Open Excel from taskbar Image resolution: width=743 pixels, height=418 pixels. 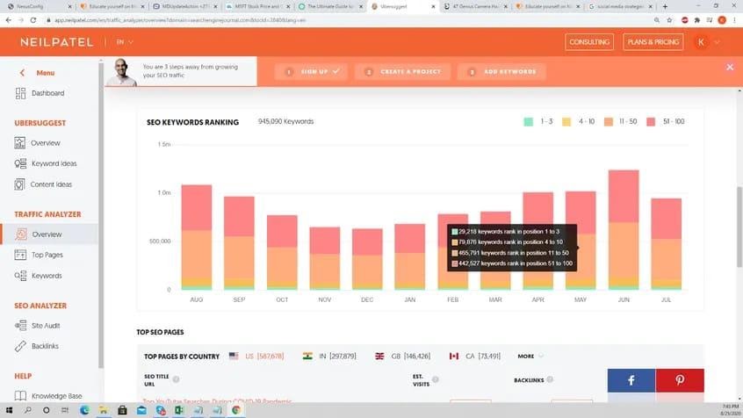pyautogui.click(x=179, y=410)
